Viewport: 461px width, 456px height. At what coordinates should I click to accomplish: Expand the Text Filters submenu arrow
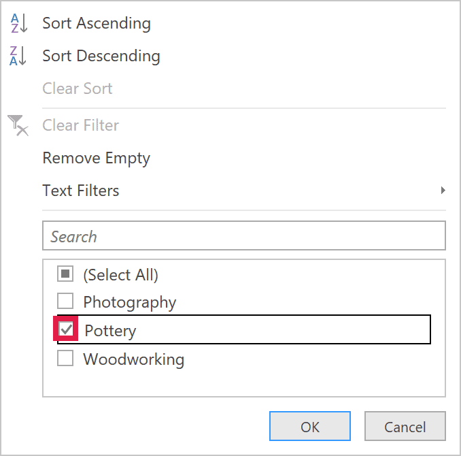click(443, 190)
